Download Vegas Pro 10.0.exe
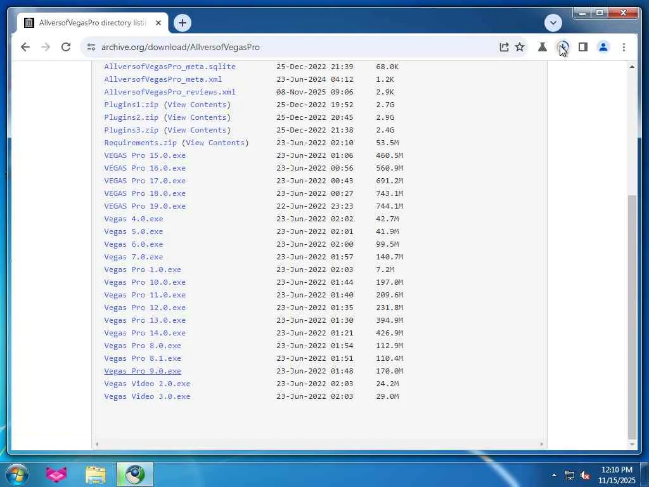 (145, 282)
